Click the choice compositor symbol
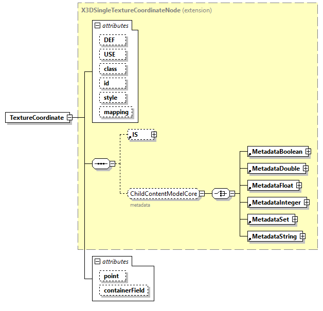Screen dimensions: 323x311 pos(220,193)
